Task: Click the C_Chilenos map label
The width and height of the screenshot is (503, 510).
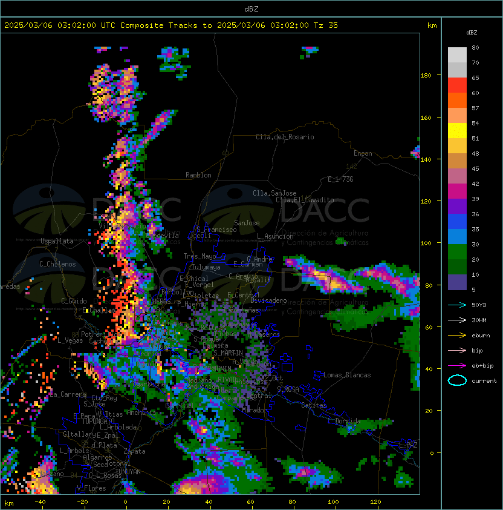Action: pyautogui.click(x=57, y=264)
